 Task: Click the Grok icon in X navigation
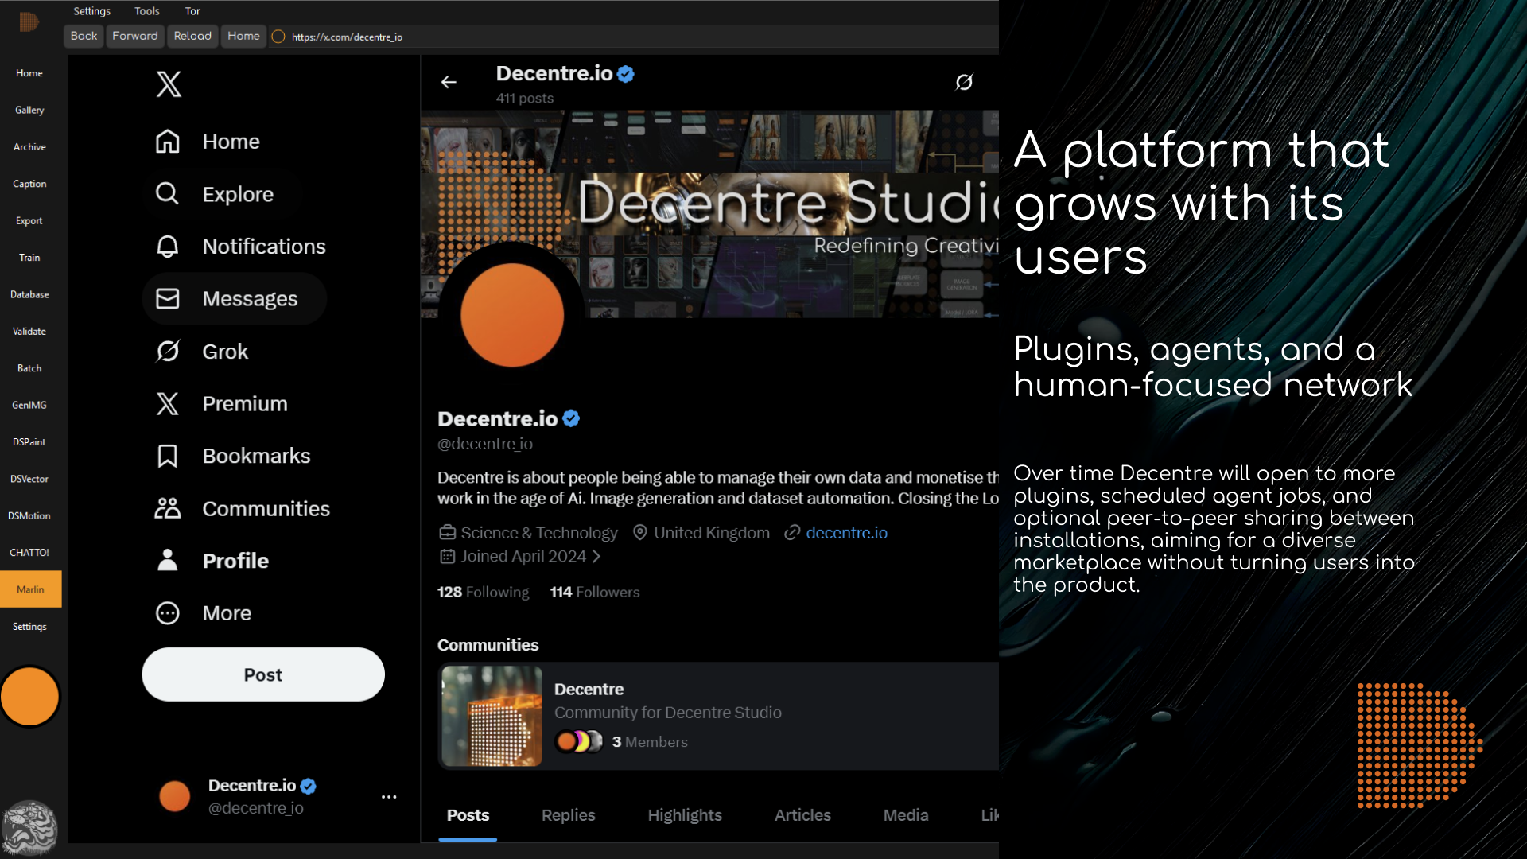[168, 351]
